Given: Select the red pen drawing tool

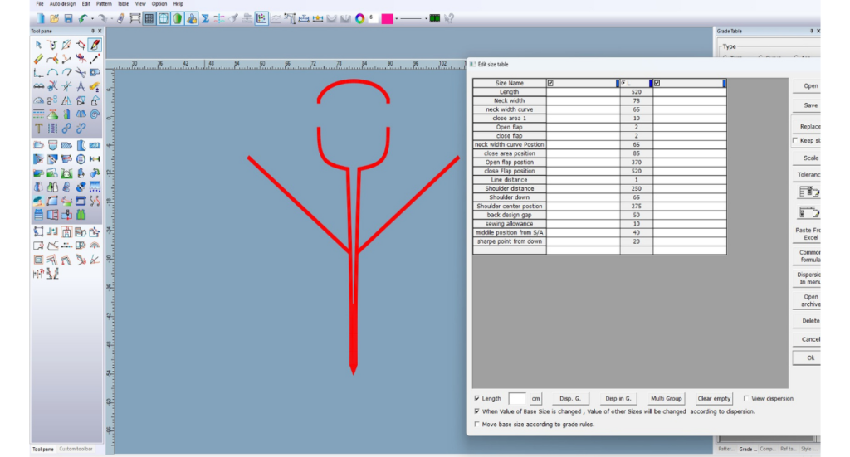Looking at the screenshot, I should coord(95,45).
